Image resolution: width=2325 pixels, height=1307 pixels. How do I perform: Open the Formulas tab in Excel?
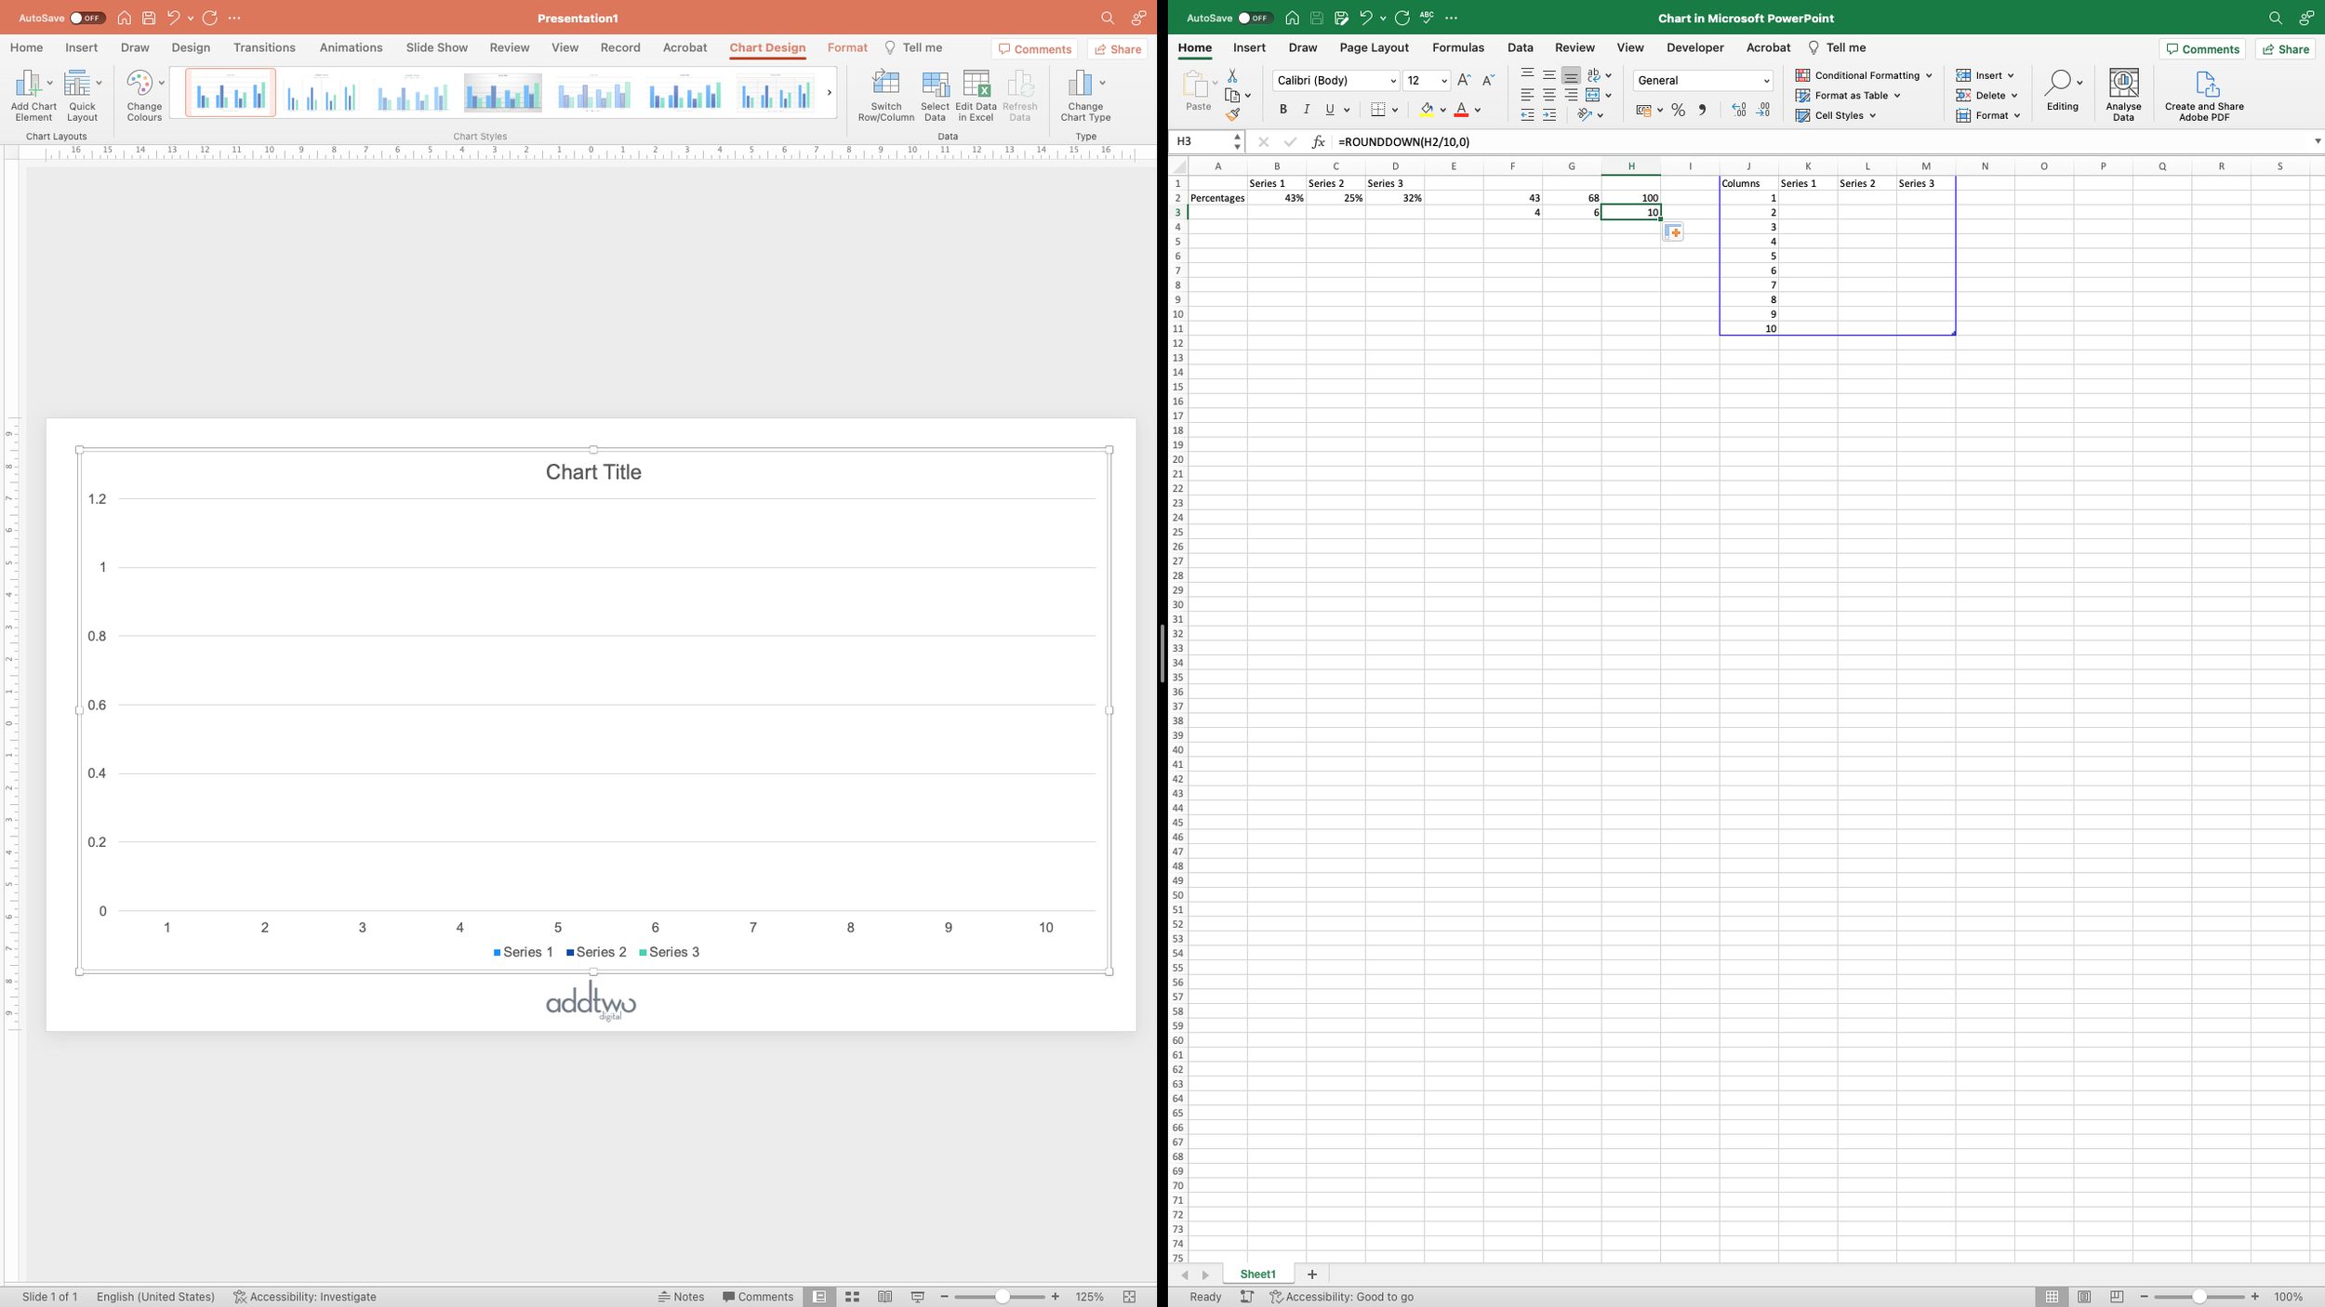pos(1457,47)
